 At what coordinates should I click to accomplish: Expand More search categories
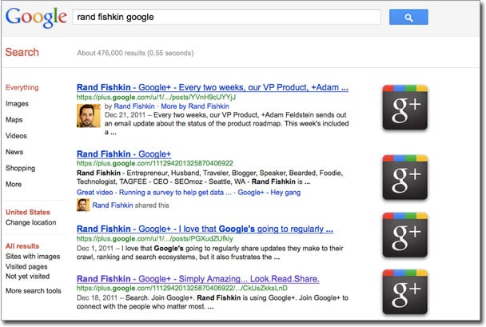tap(14, 184)
